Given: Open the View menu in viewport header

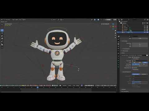Looking at the screenshot, I should [13, 19].
